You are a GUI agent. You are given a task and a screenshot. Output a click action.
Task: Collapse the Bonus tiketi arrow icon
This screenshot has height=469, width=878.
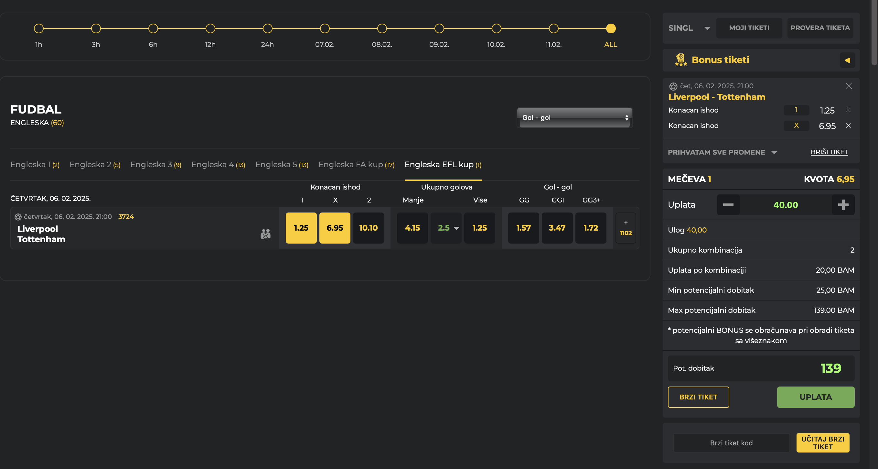click(847, 60)
